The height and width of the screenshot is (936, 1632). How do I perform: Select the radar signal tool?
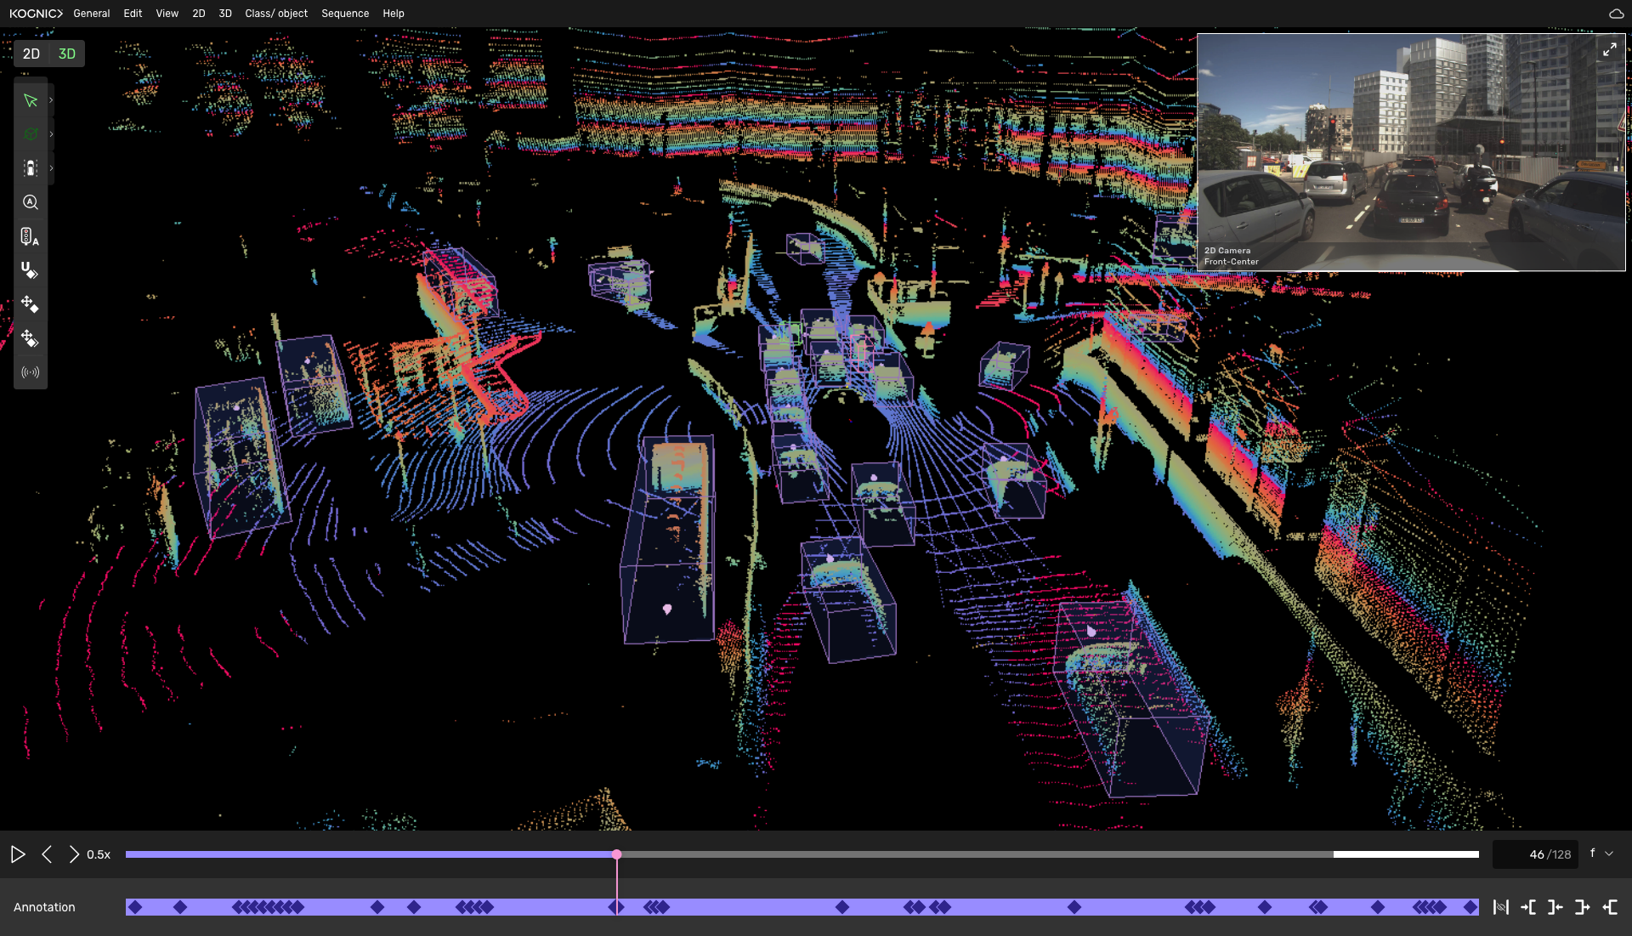tap(31, 372)
